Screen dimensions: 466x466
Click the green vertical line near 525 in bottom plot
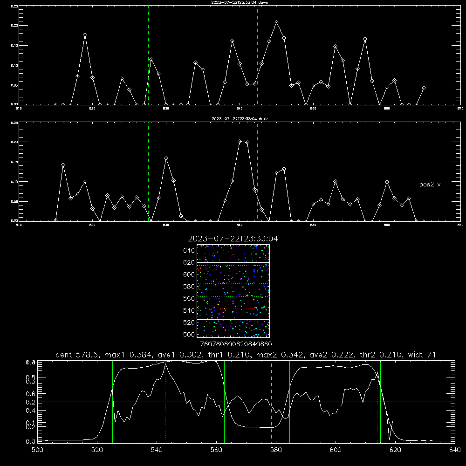[112, 402]
